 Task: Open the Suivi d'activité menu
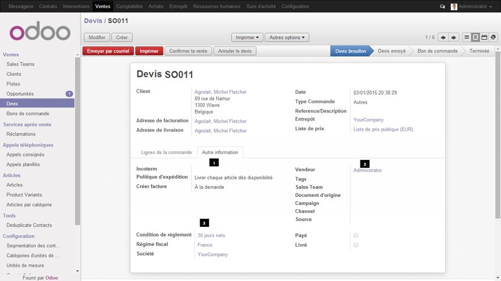261,6
